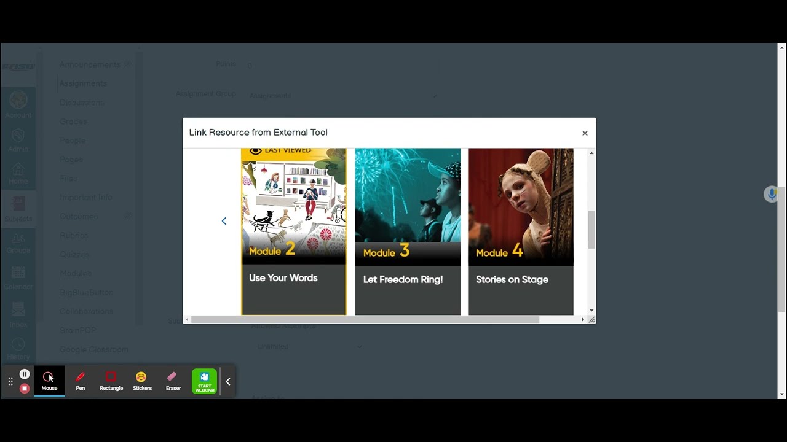
Task: Stop the screen recording
Action: coord(25,388)
